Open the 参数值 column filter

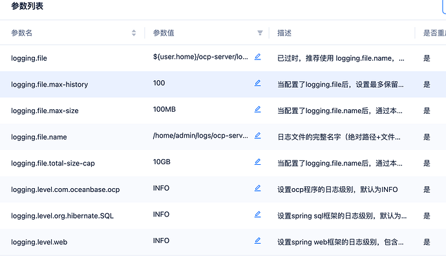260,33
